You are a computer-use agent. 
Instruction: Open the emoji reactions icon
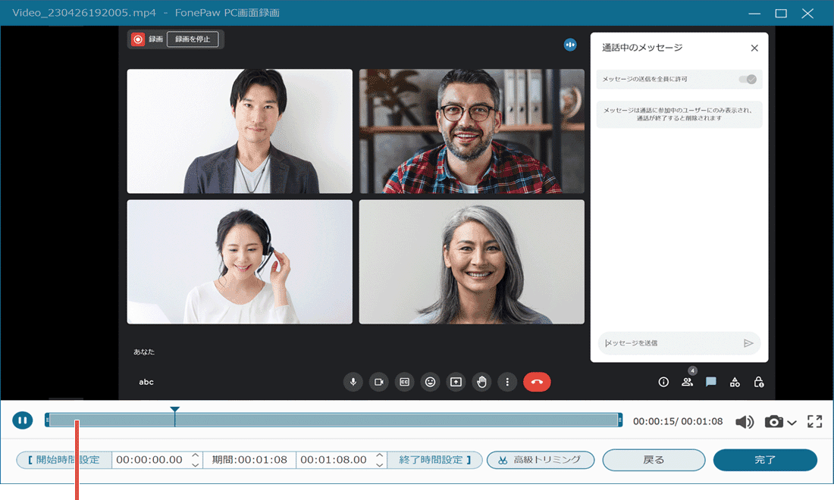tap(430, 382)
